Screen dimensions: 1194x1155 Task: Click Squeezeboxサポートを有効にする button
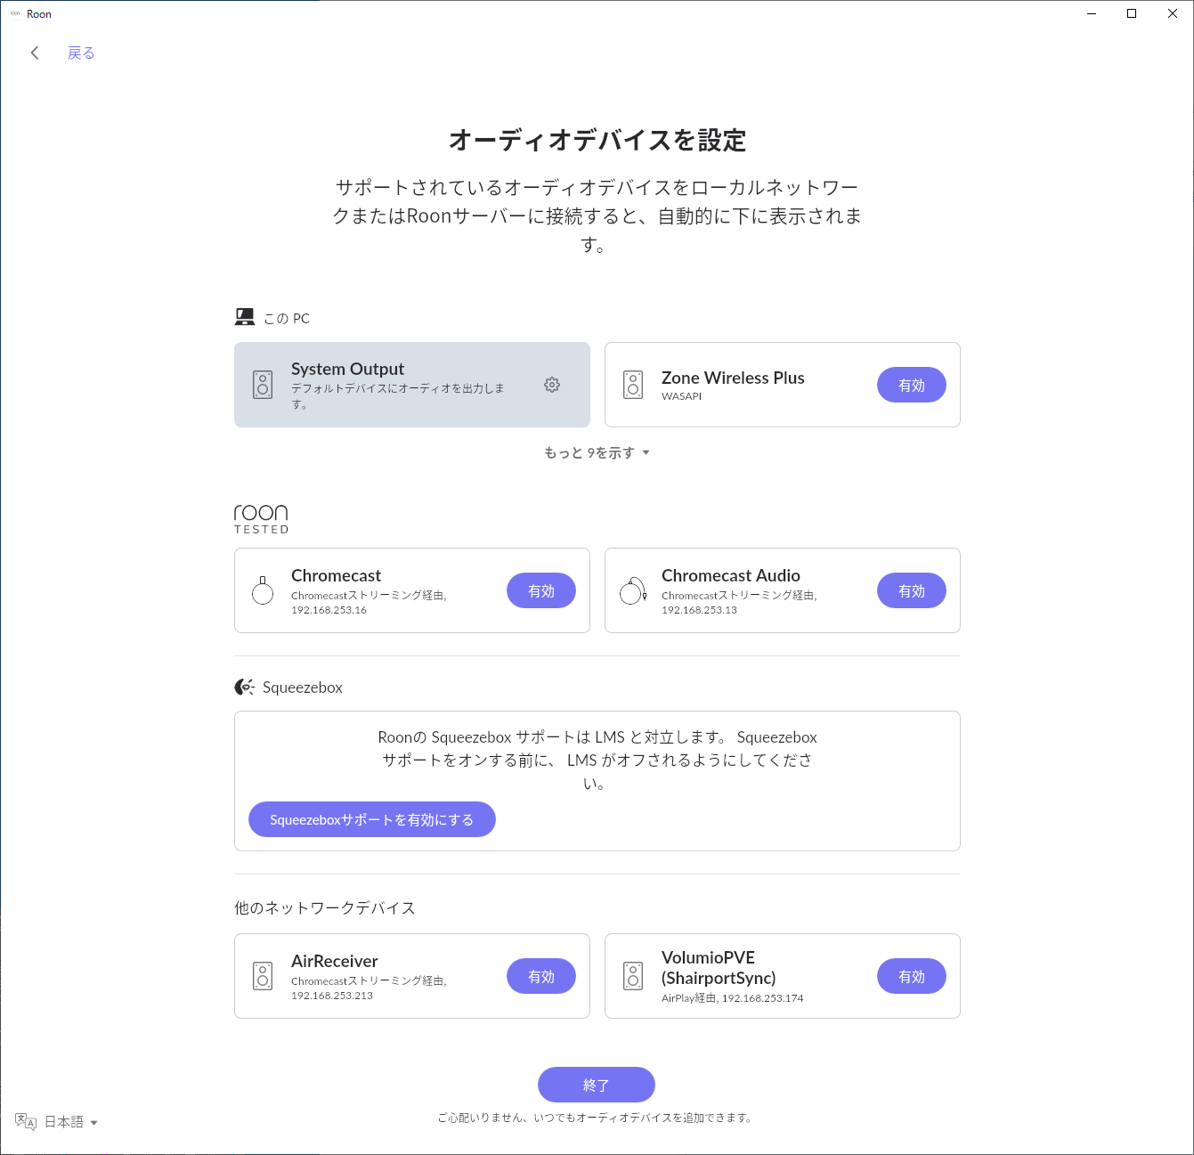pos(371,819)
